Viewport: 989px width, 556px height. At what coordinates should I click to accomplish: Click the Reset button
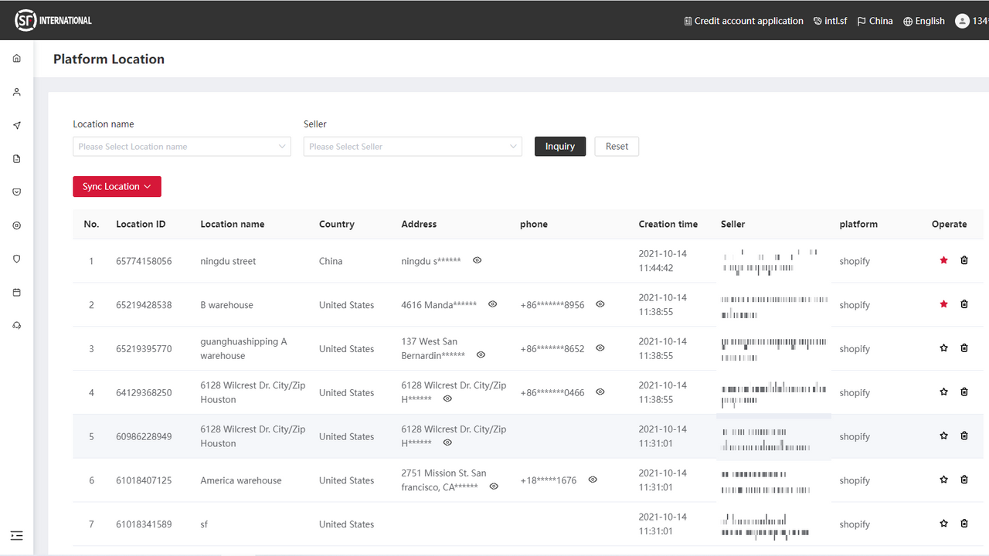[x=617, y=147]
